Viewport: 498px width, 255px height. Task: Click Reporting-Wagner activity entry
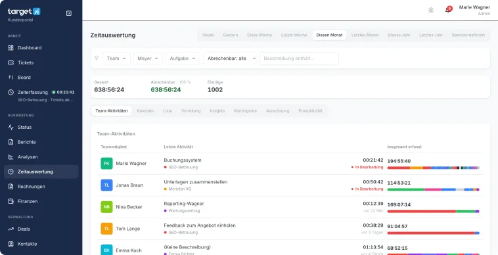pyautogui.click(x=184, y=204)
